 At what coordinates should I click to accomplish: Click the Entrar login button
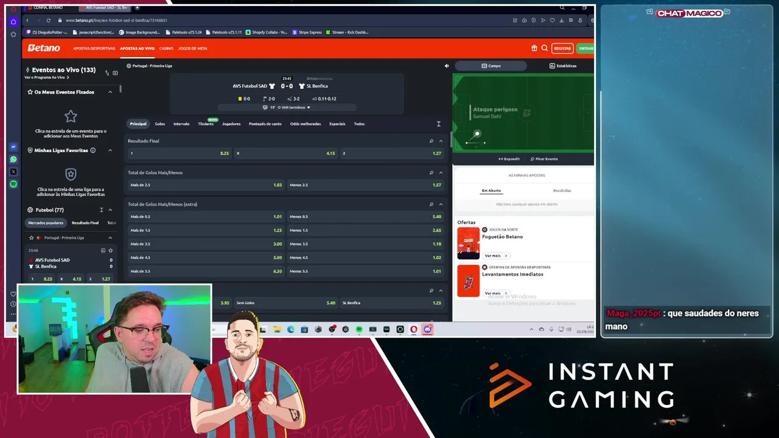coord(585,48)
